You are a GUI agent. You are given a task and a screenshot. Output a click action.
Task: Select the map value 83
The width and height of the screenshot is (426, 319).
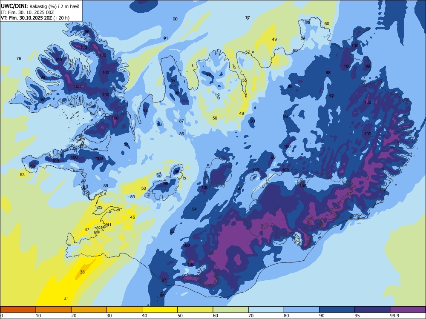(132, 197)
